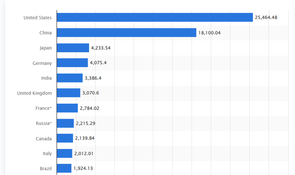Click the 'India' axis label
Viewport: 295px width, 175px height.
pyautogui.click(x=47, y=78)
